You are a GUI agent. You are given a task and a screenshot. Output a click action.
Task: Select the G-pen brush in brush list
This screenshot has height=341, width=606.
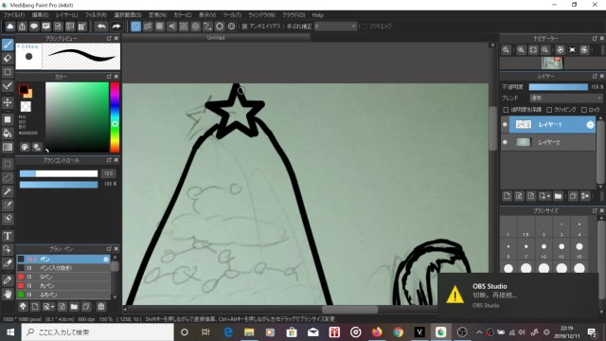63,277
